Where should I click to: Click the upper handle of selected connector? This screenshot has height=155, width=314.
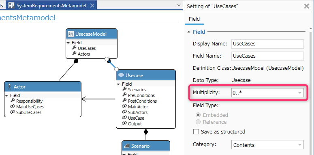[x=107, y=59]
